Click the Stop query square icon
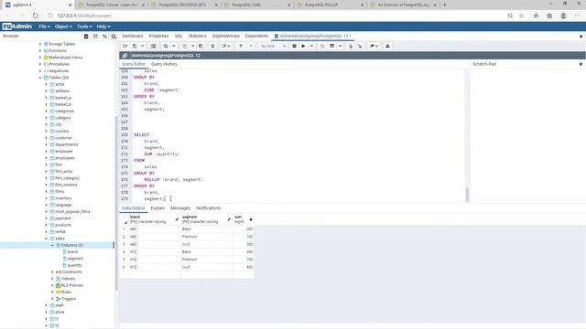Viewport: 586px width, 329px height. coord(294,46)
